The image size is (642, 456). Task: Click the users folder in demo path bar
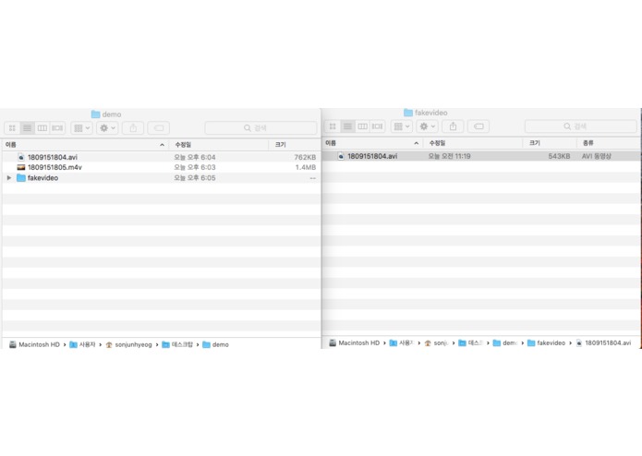point(82,344)
